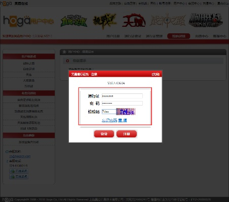Click the captcha image in the login dialog
The height and width of the screenshot is (202, 229).
pos(126,112)
